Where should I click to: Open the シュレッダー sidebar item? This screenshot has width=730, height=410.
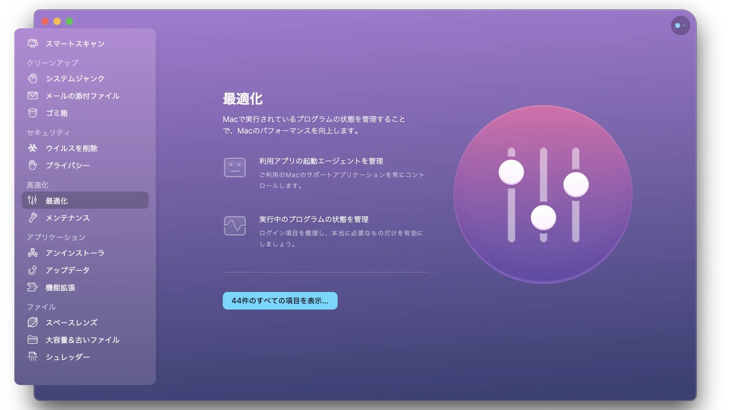pos(67,357)
